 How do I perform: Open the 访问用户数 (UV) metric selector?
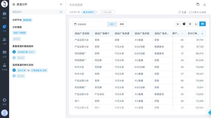[x=26, y=52]
